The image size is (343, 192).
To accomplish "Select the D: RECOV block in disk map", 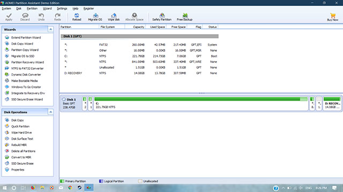I will pos(332,103).
